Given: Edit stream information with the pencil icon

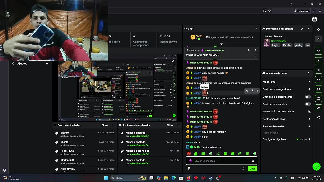Looking at the screenshot, I should 302,29.
